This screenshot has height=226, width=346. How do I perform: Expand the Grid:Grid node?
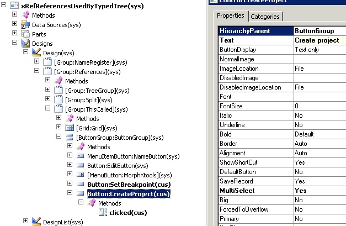coord(58,127)
